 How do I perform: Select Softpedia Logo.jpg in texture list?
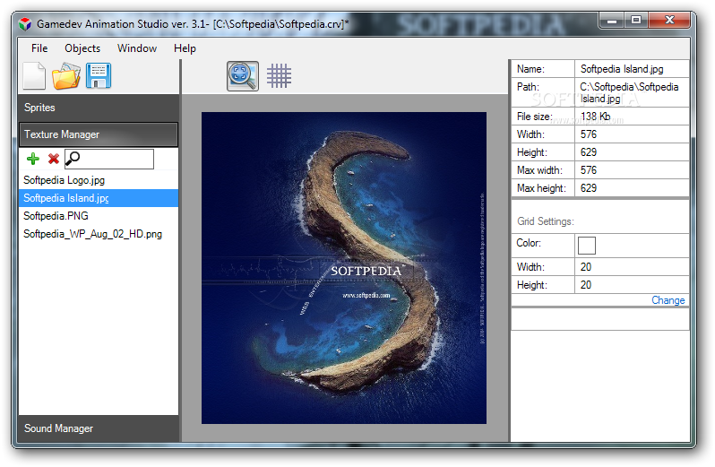tap(99, 180)
